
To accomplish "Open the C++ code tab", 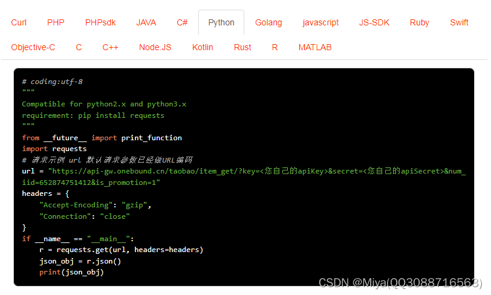I will (x=111, y=47).
